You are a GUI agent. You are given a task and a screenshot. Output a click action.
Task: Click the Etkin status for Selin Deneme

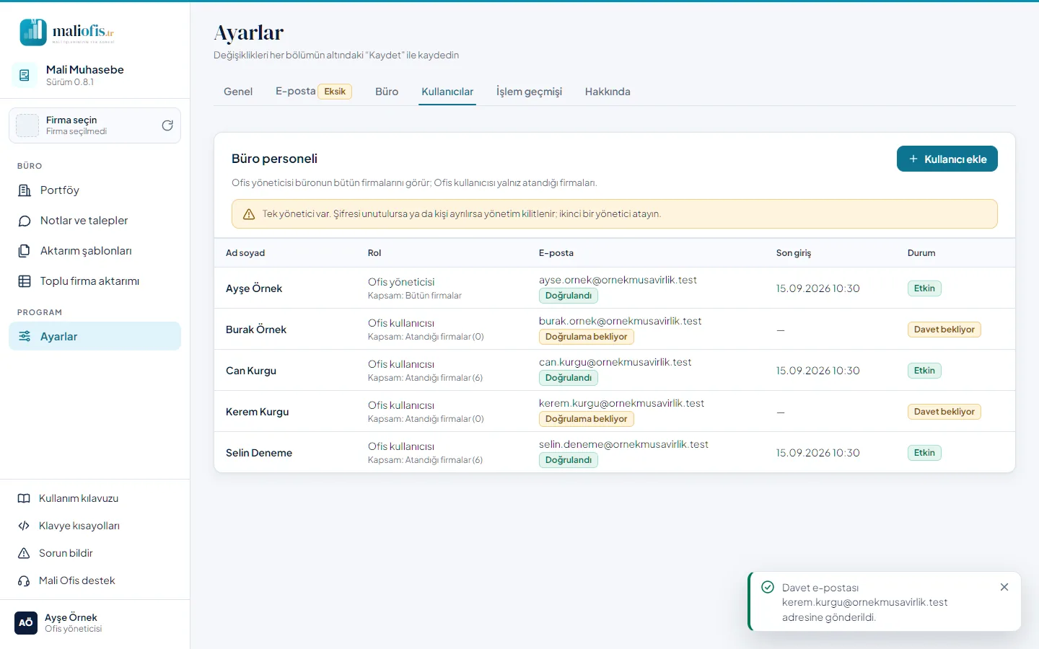click(924, 453)
